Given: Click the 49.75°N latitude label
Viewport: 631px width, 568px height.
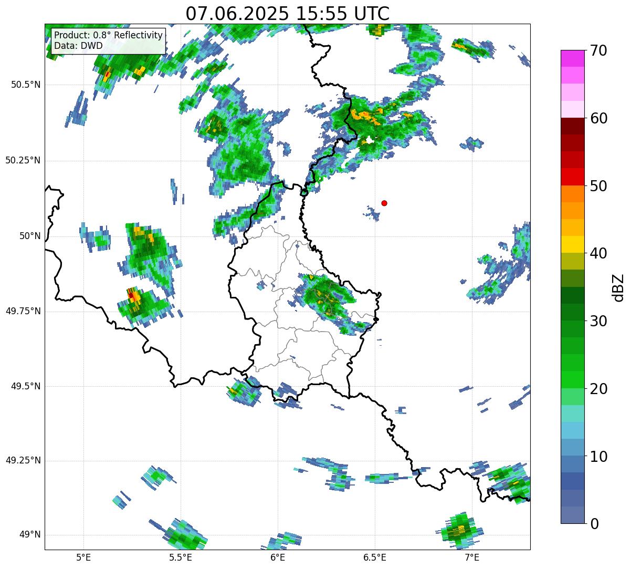Looking at the screenshot, I should coord(23,311).
